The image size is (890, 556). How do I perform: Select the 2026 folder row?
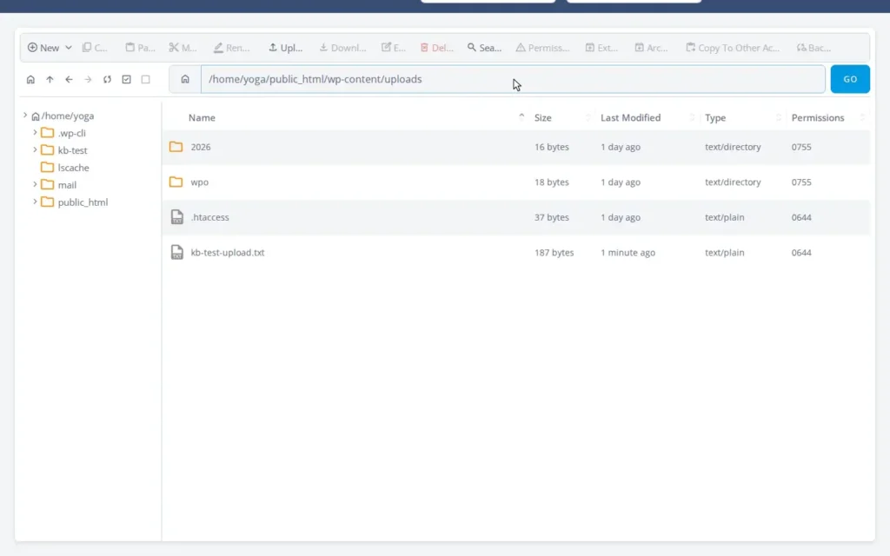pyautogui.click(x=516, y=147)
